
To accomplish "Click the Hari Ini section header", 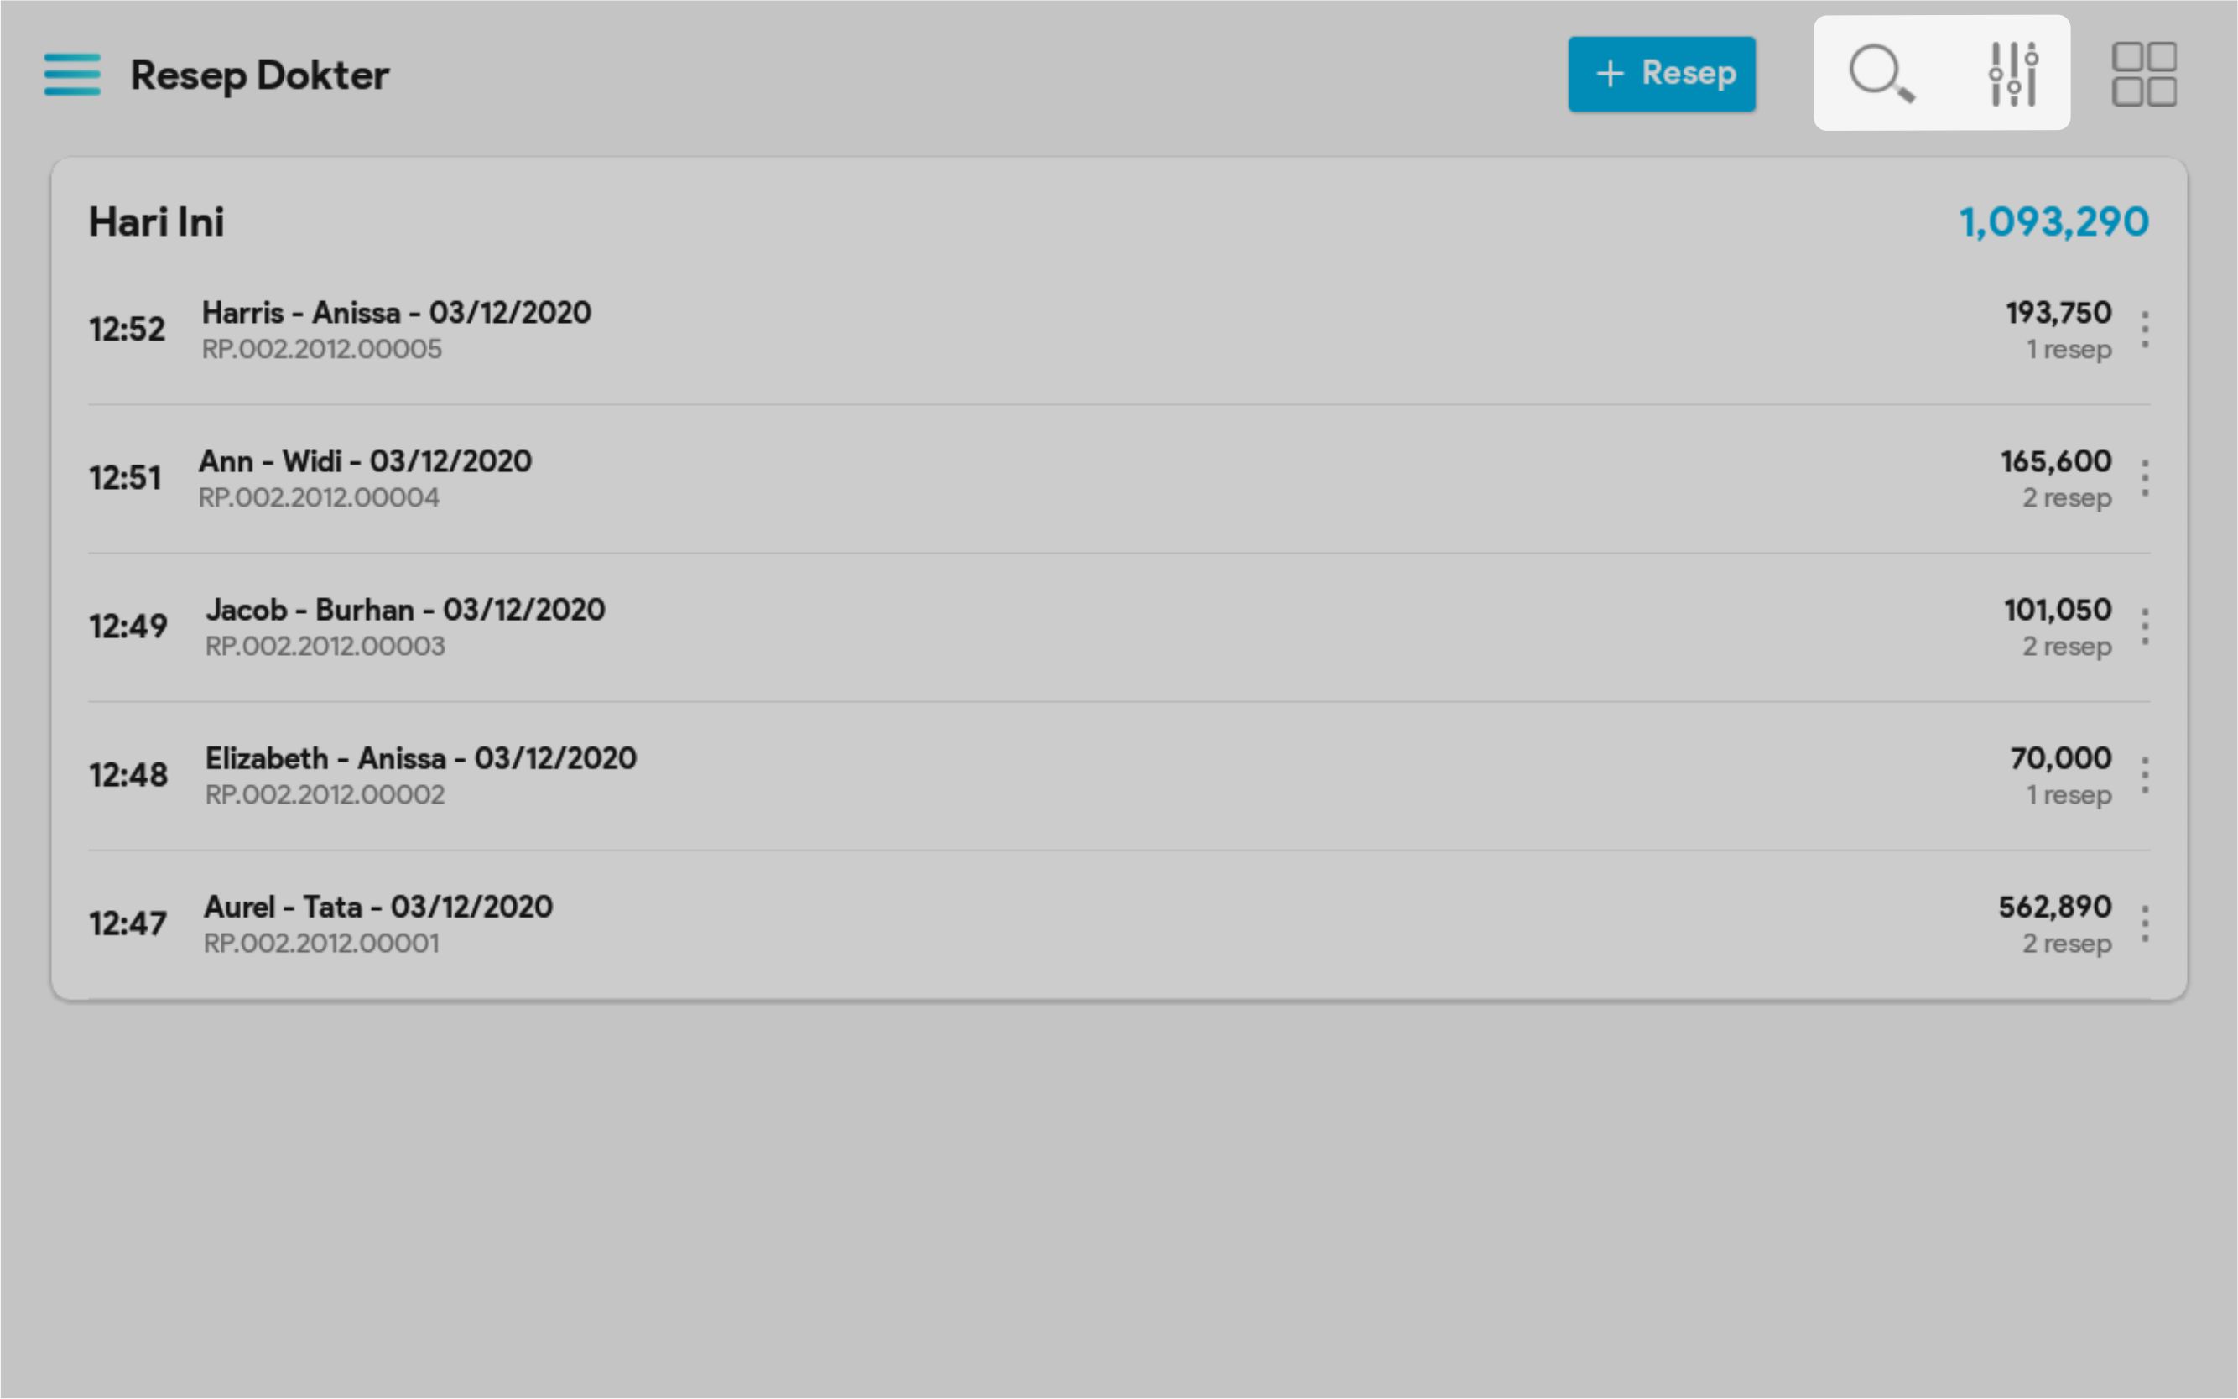I will pos(156,222).
